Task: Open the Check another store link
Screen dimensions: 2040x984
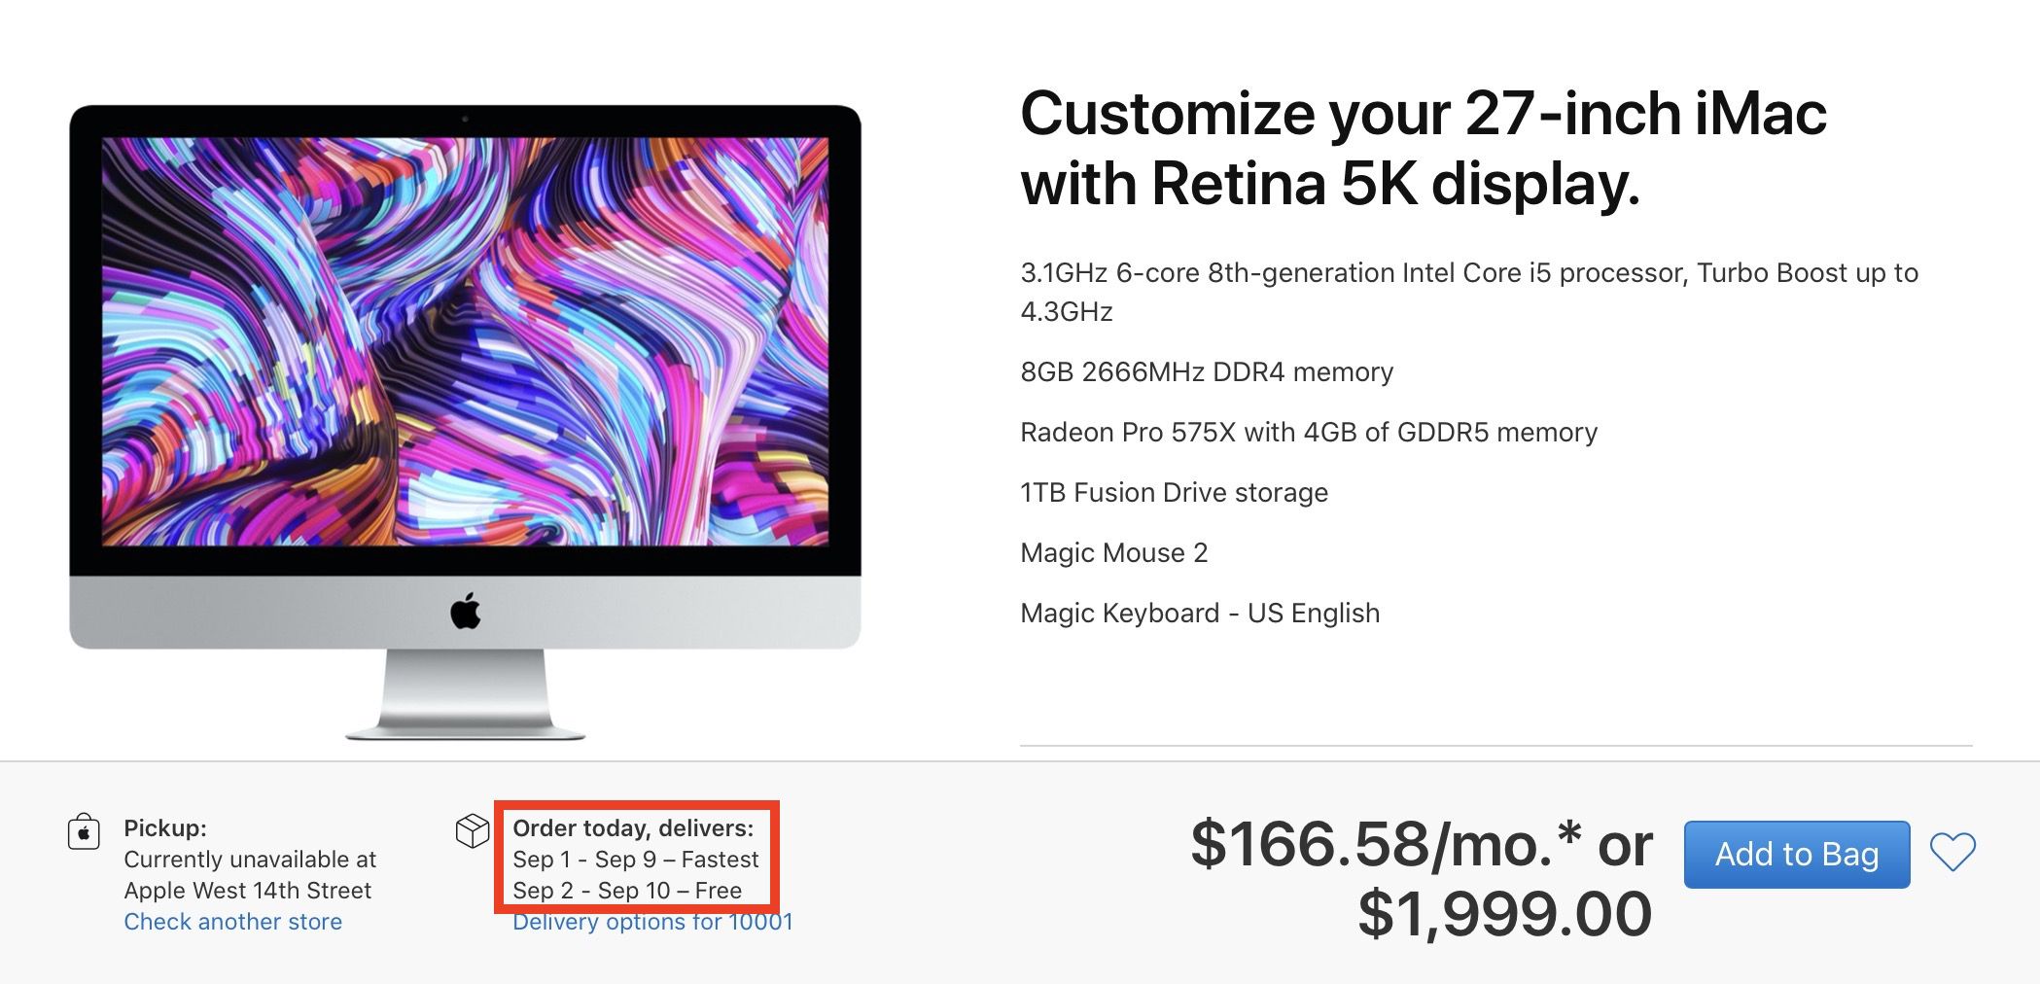Action: click(232, 922)
